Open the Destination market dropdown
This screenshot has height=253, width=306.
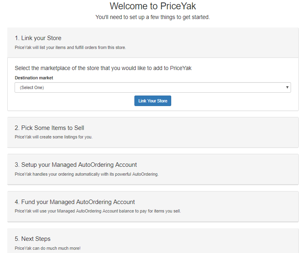(153, 87)
